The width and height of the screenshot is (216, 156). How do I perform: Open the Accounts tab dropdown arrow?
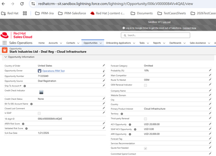[61, 43]
